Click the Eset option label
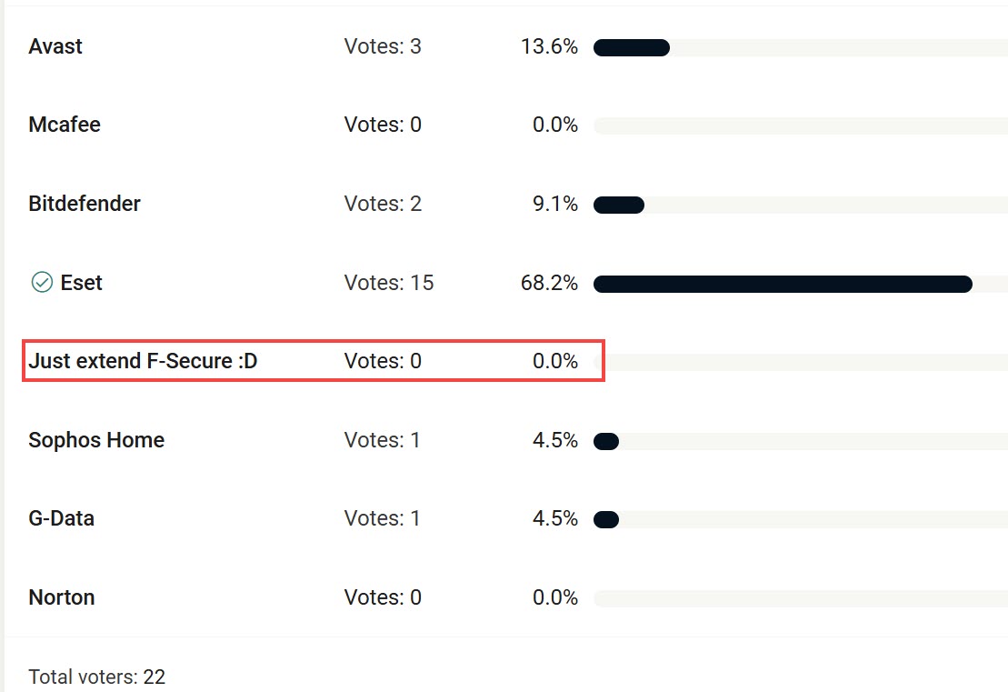This screenshot has width=1008, height=692. (81, 282)
